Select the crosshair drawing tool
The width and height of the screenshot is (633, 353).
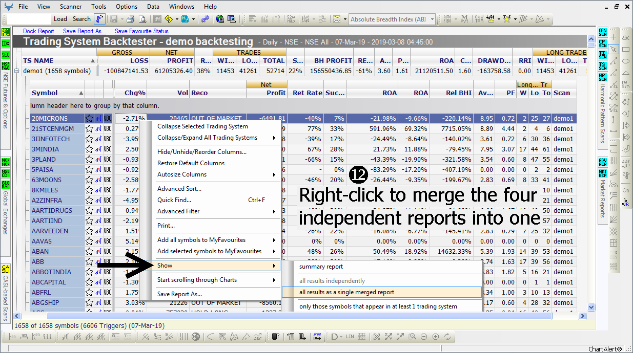tap(614, 37)
